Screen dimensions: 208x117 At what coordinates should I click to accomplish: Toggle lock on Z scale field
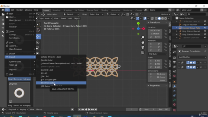click(165, 67)
